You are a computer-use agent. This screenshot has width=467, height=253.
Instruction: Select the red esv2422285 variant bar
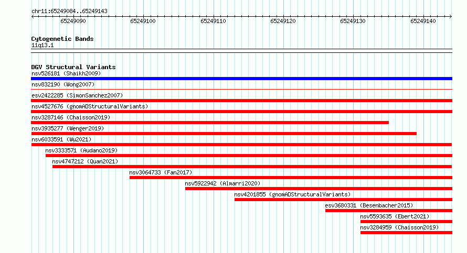pos(241,101)
